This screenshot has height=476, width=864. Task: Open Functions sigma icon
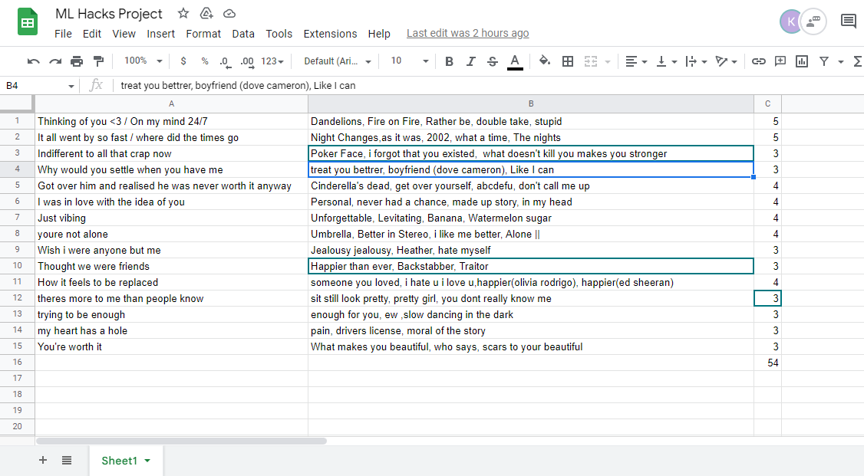[858, 61]
